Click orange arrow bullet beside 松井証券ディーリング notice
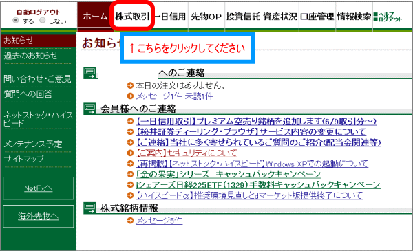The width and height of the screenshot is (413, 251). tap(130, 132)
